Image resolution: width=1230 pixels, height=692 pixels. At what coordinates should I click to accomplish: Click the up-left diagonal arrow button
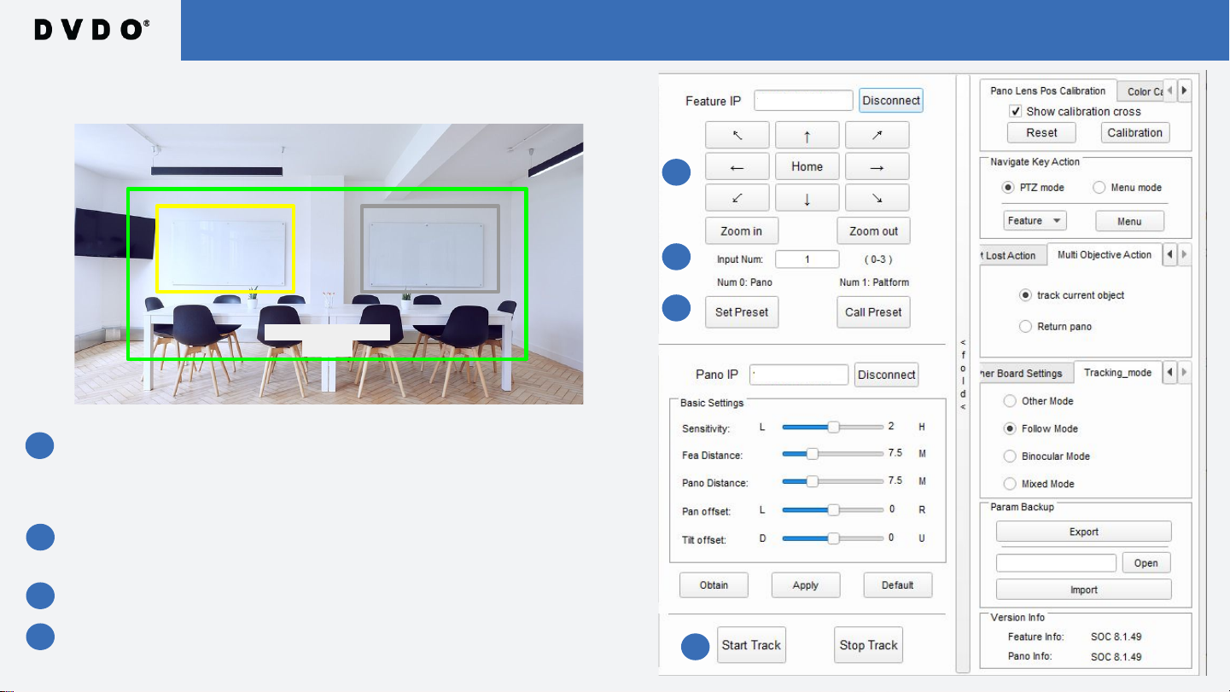click(x=737, y=135)
